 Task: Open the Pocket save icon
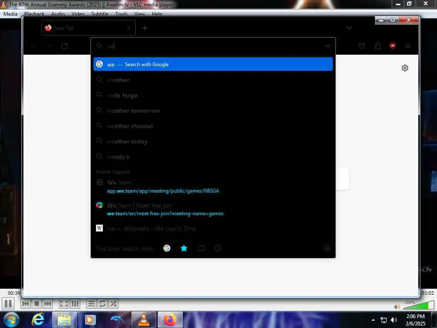click(x=362, y=46)
